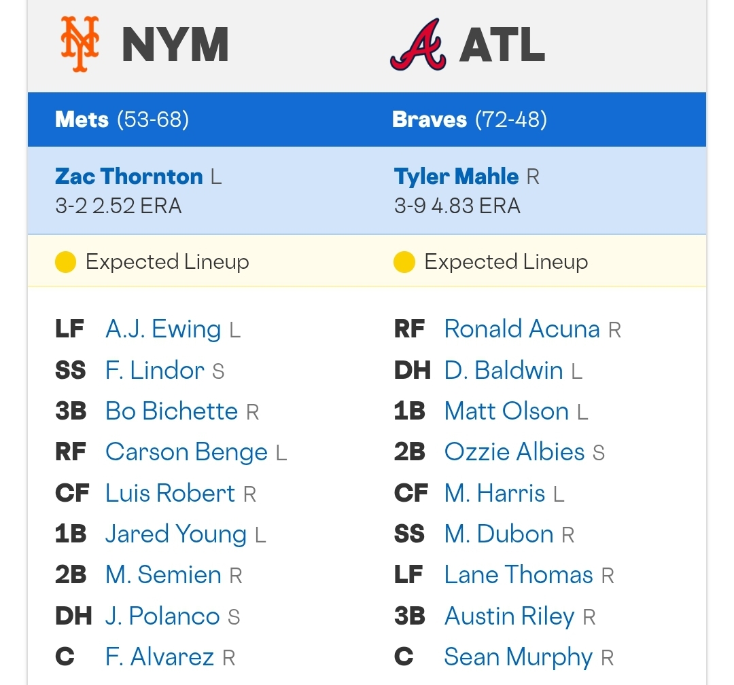This screenshot has width=734, height=685.
Task: Select Luis Robert in the lineup
Action: (x=170, y=493)
